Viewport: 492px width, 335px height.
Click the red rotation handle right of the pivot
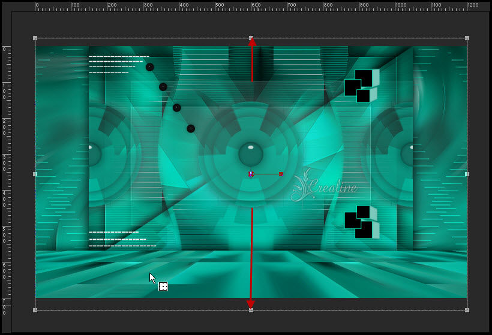(x=281, y=174)
